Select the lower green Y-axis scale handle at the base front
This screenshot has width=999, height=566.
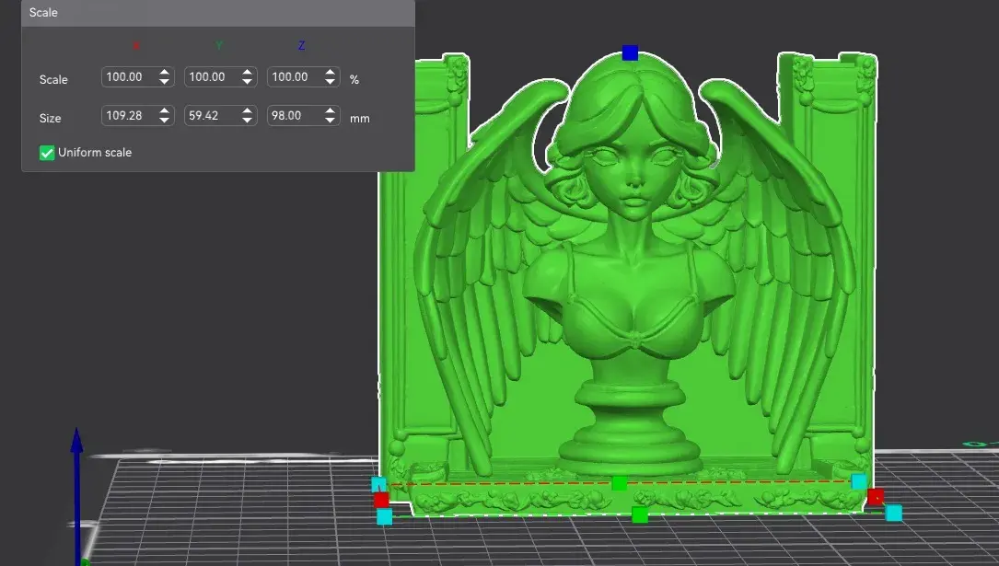pos(640,515)
